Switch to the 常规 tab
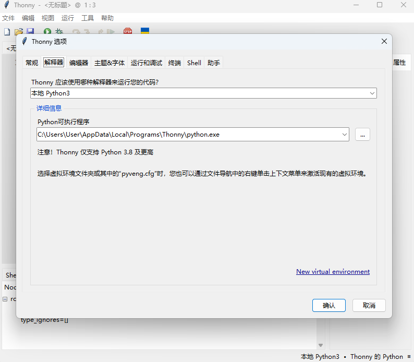414x362 pixels. (32, 63)
